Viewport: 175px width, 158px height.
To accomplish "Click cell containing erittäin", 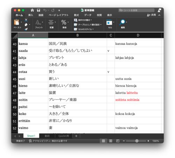I will tap(33, 121).
